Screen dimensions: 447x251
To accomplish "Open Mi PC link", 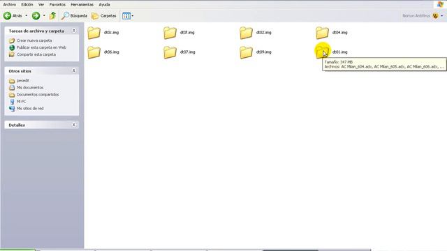I will 21,101.
